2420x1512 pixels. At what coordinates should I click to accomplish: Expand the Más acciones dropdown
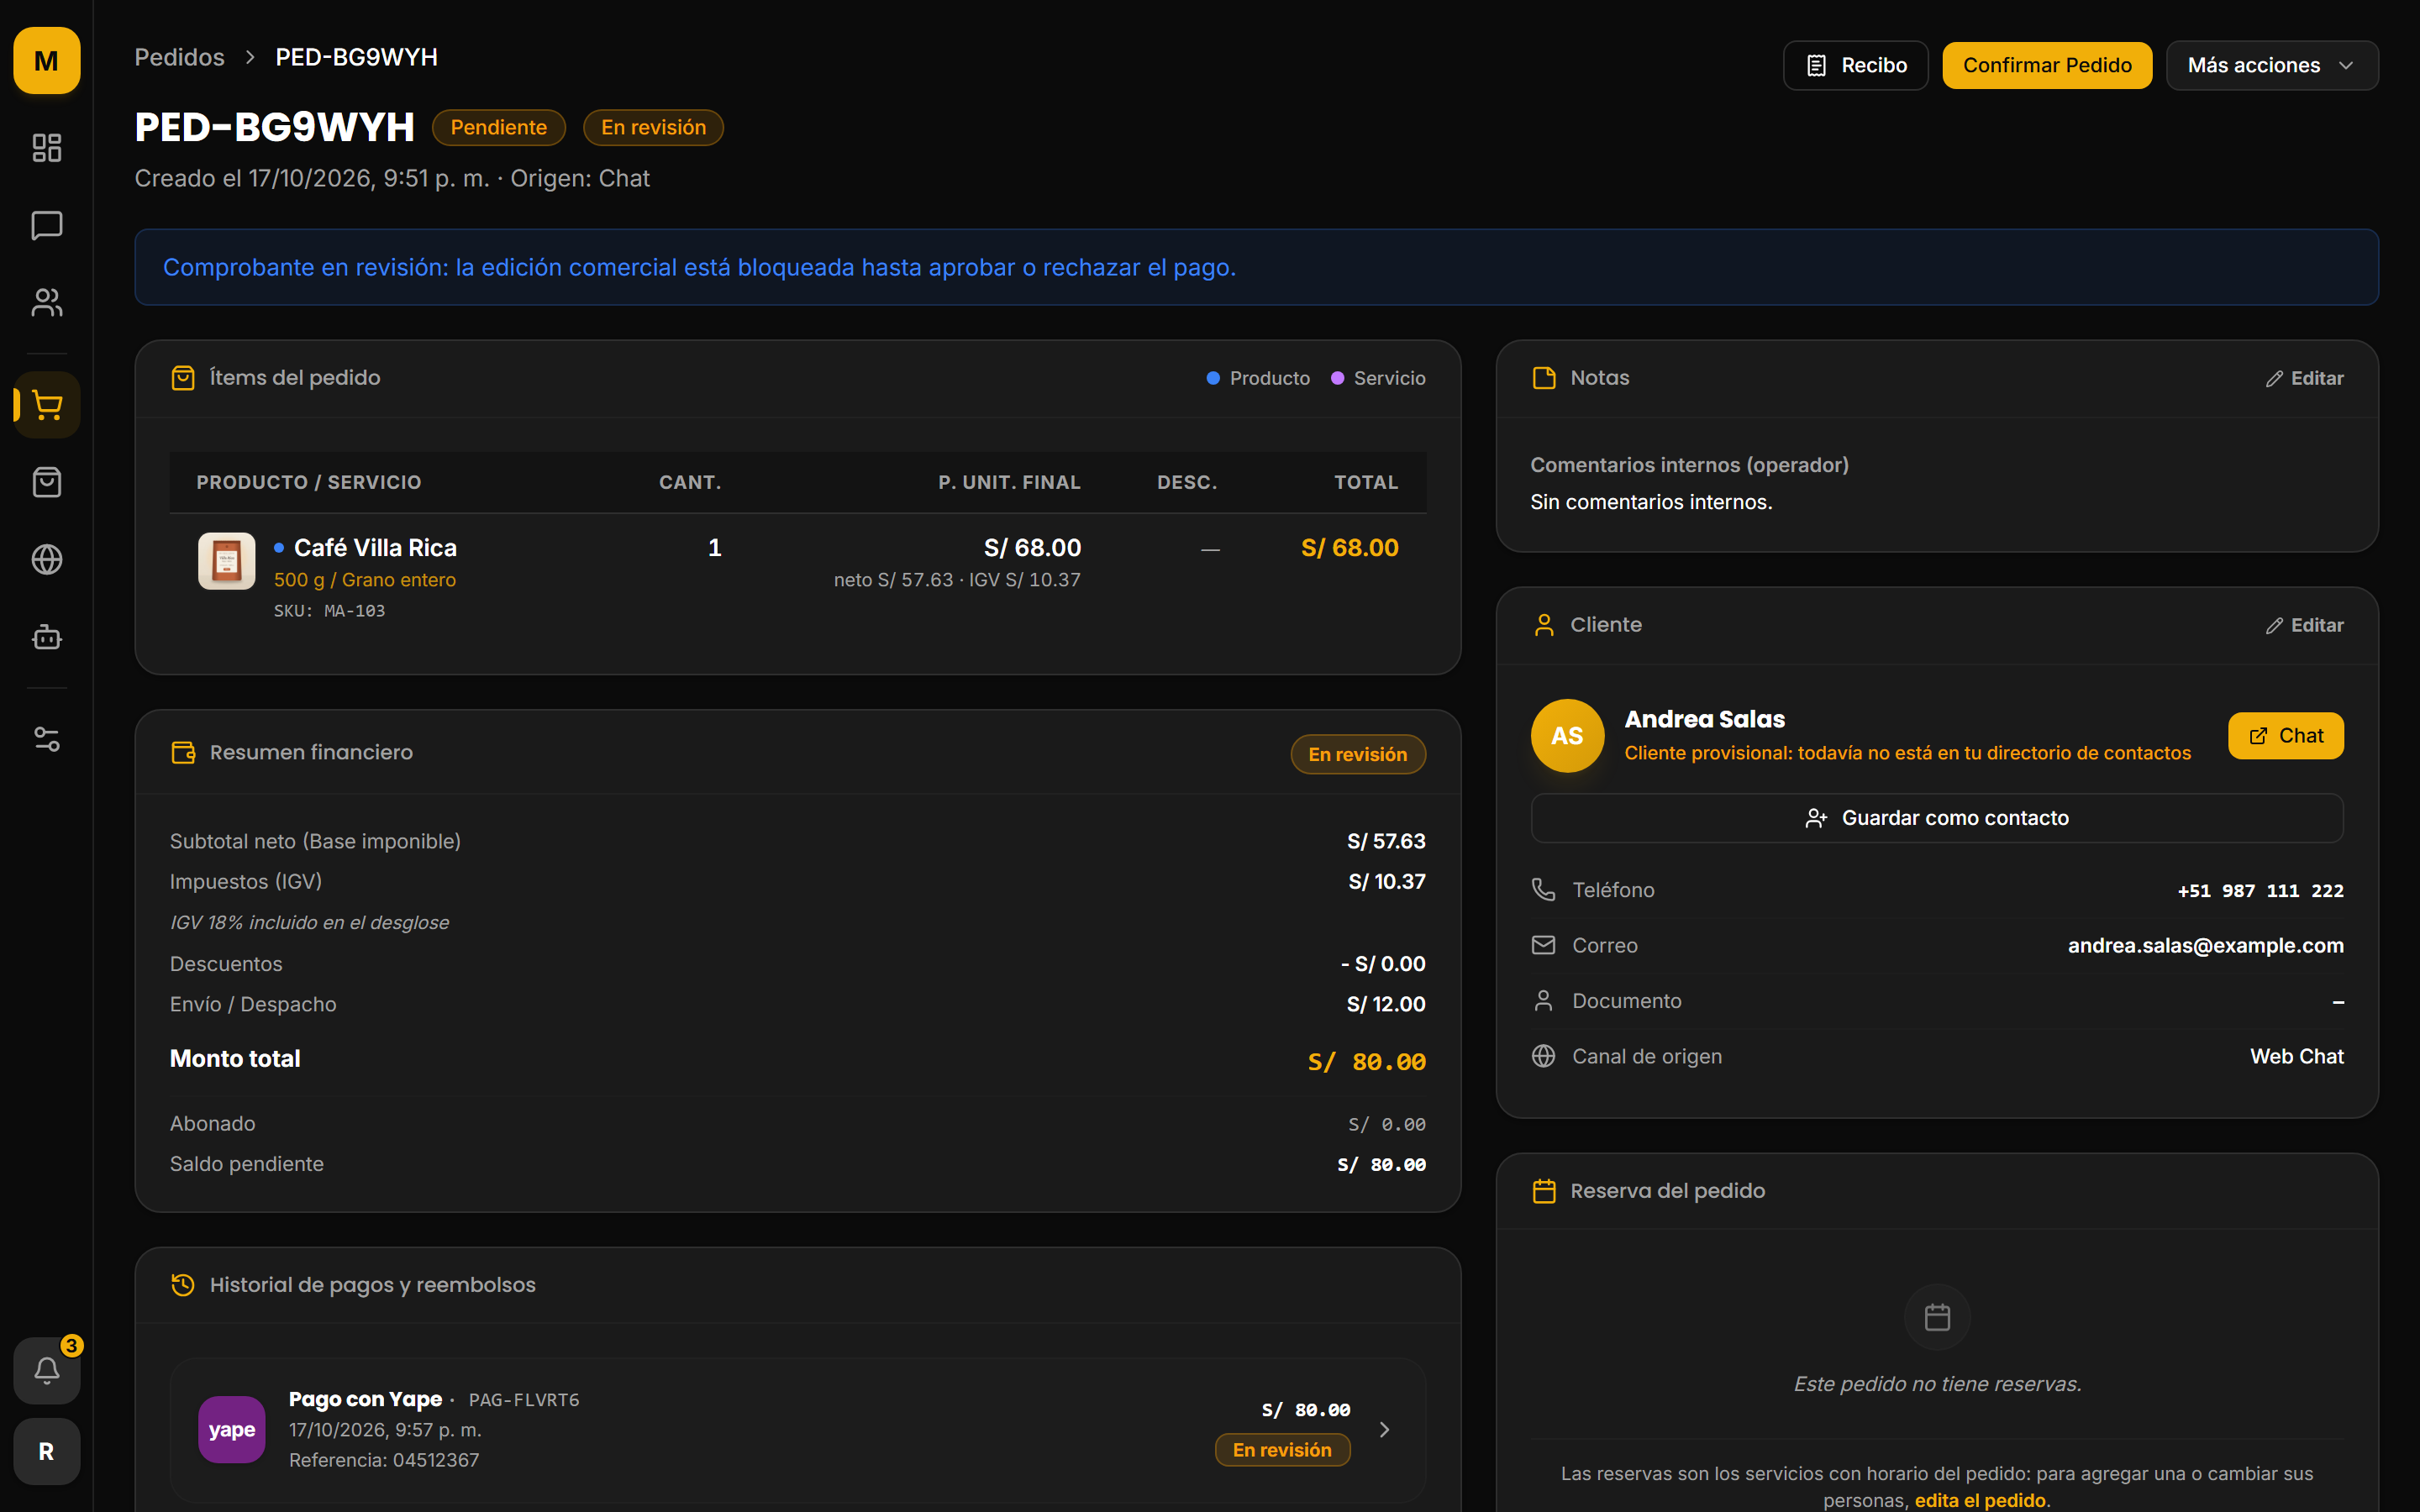pos(2272,65)
